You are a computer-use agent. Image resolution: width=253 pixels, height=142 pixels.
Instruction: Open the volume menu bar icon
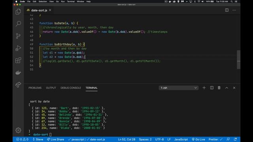point(203,2)
